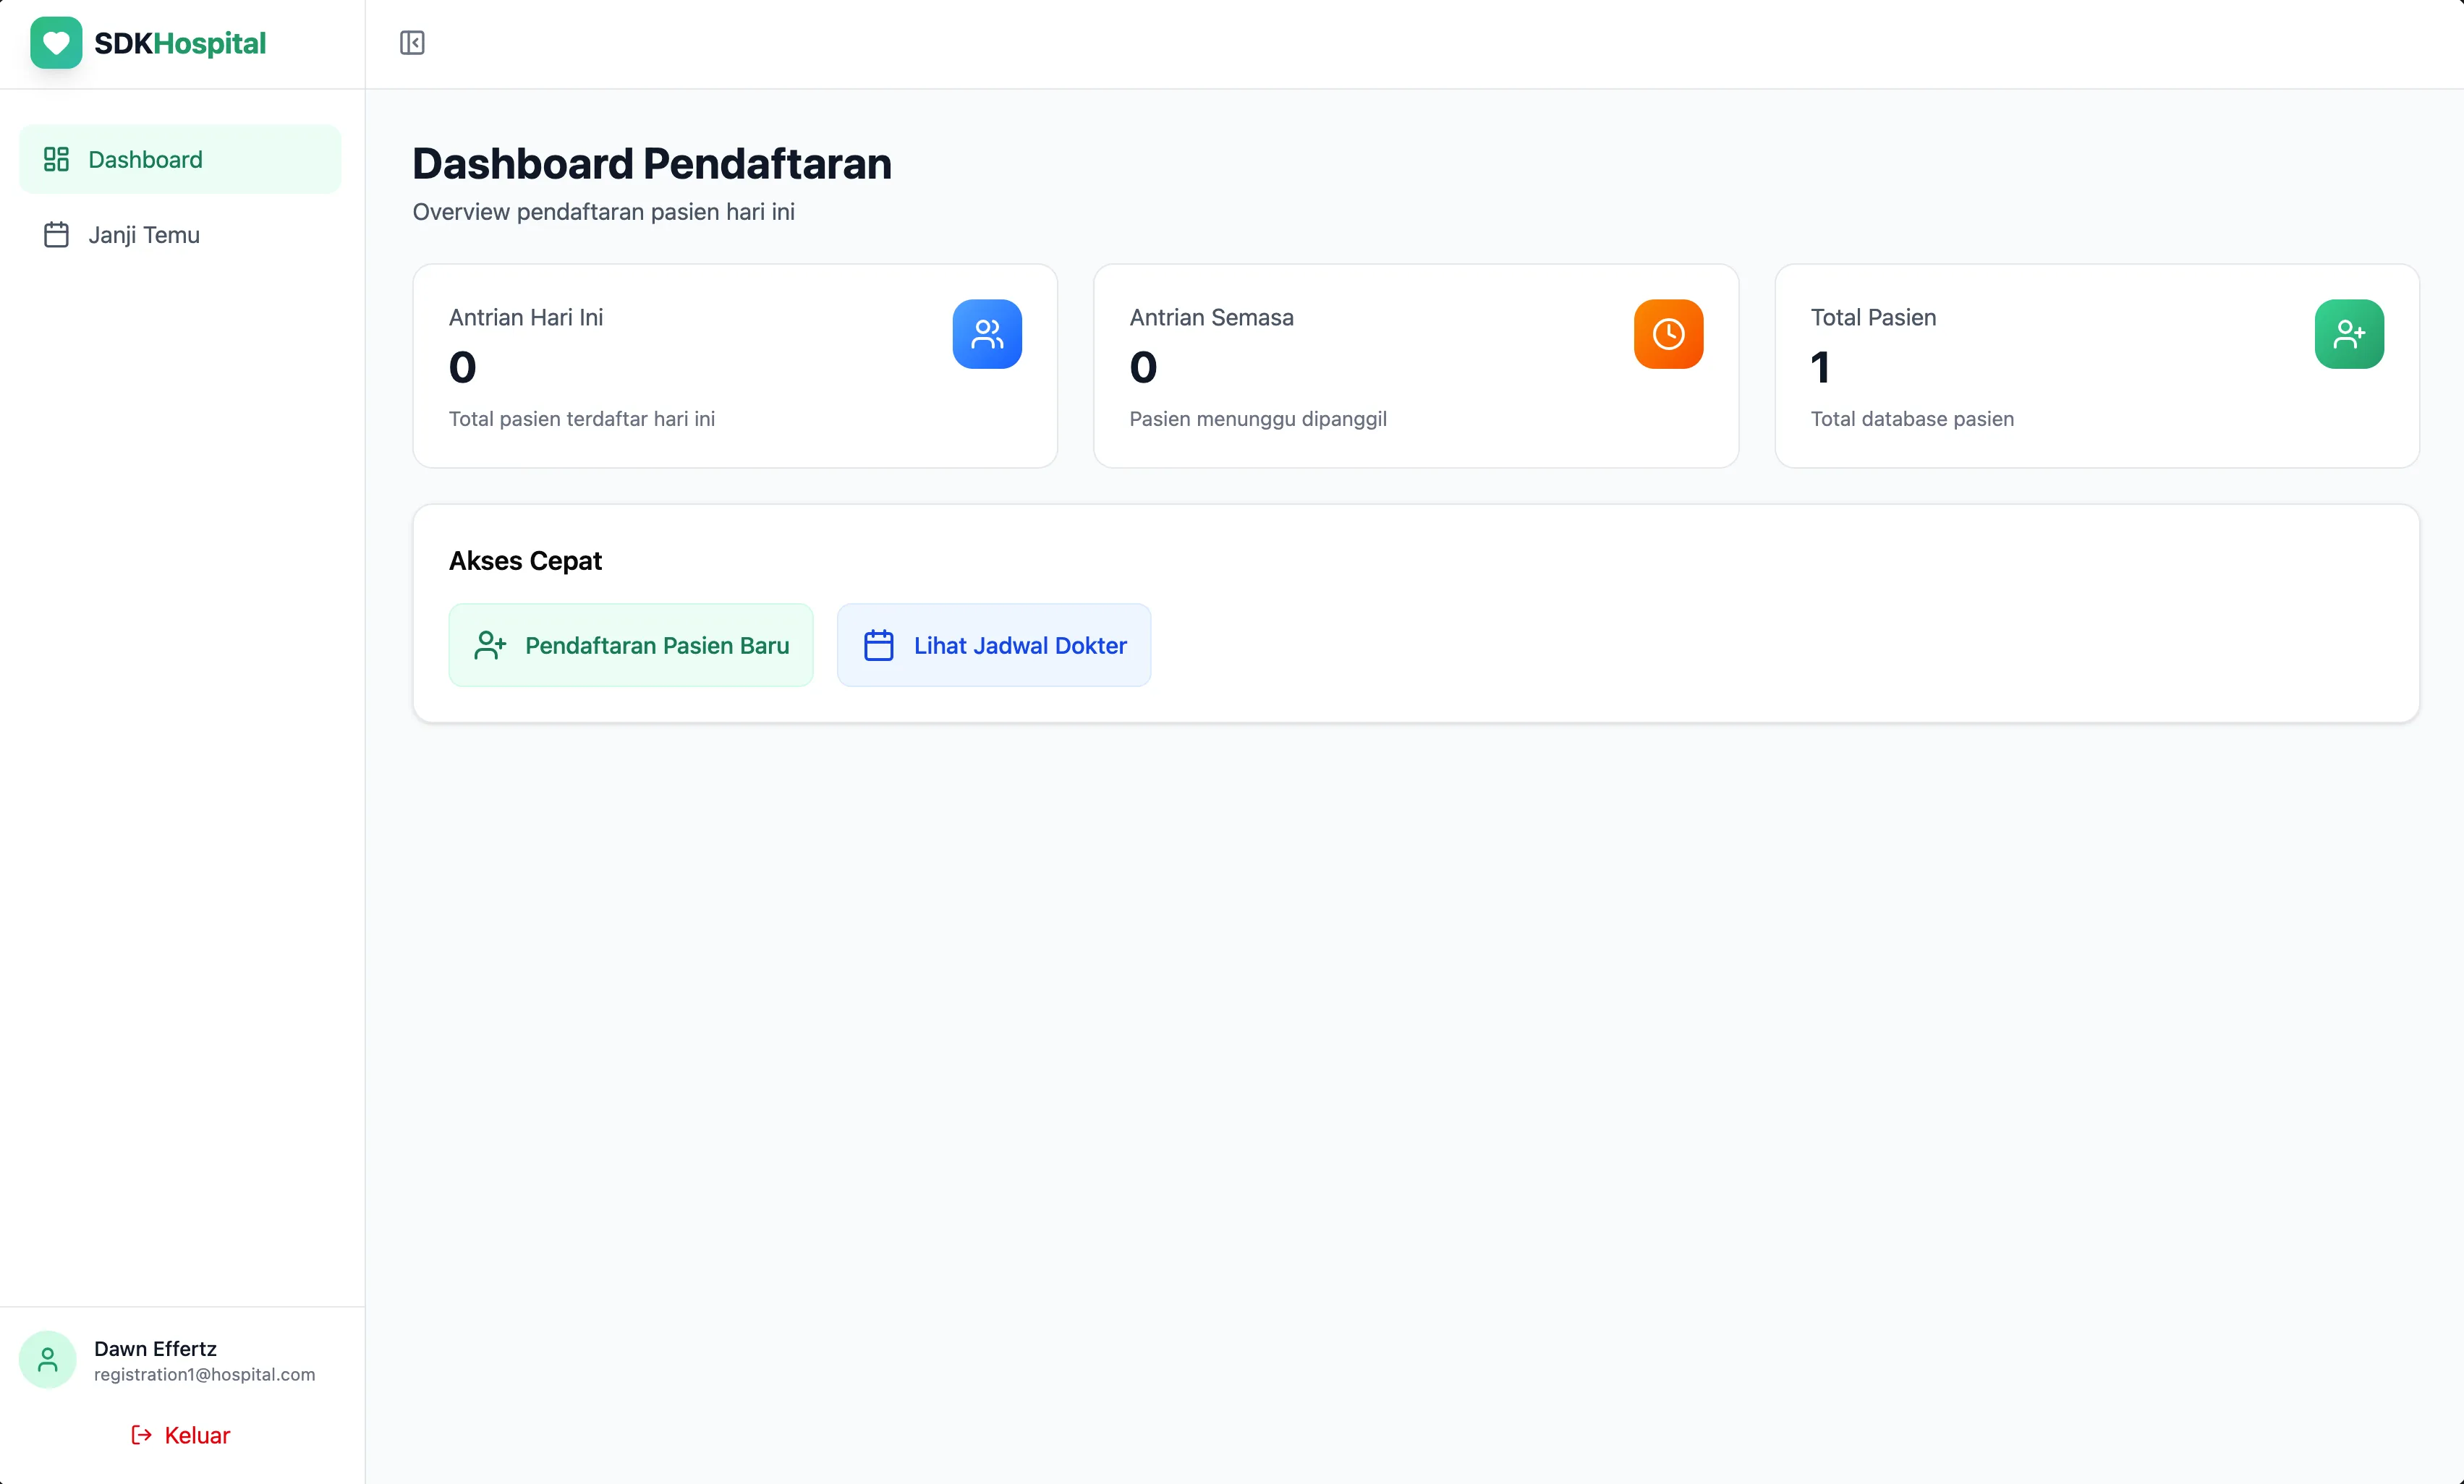This screenshot has height=1484, width=2464.
Task: Open Lihat Jadwal Dokter
Action: pos(993,645)
